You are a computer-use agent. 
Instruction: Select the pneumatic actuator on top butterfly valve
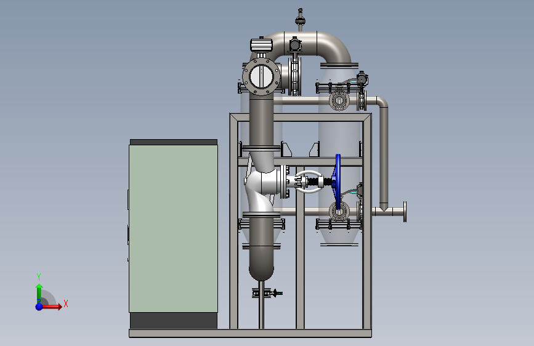pyautogui.click(x=262, y=45)
